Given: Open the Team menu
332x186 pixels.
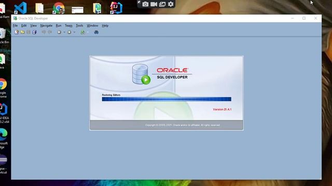Looking at the screenshot, I should [x=68, y=25].
